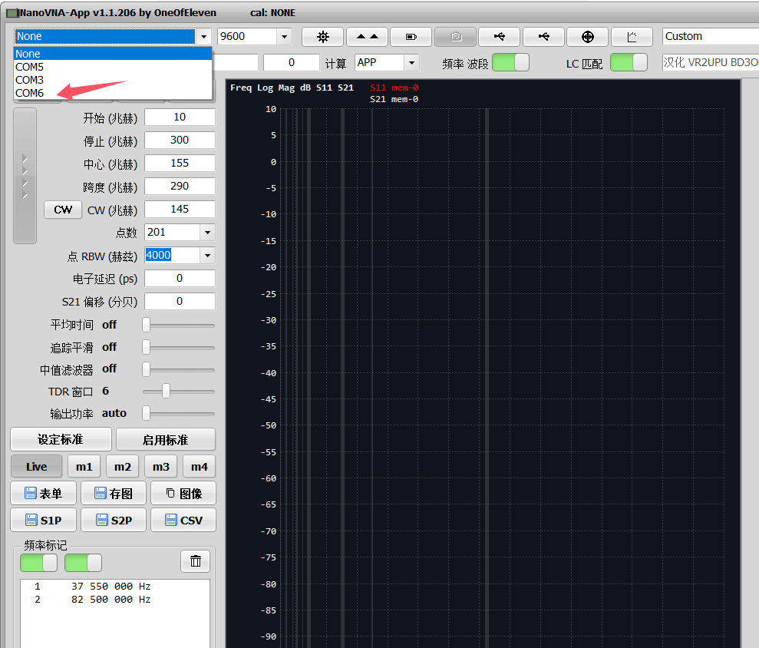
Task: Click the 启用标准 button
Action: 166,439
